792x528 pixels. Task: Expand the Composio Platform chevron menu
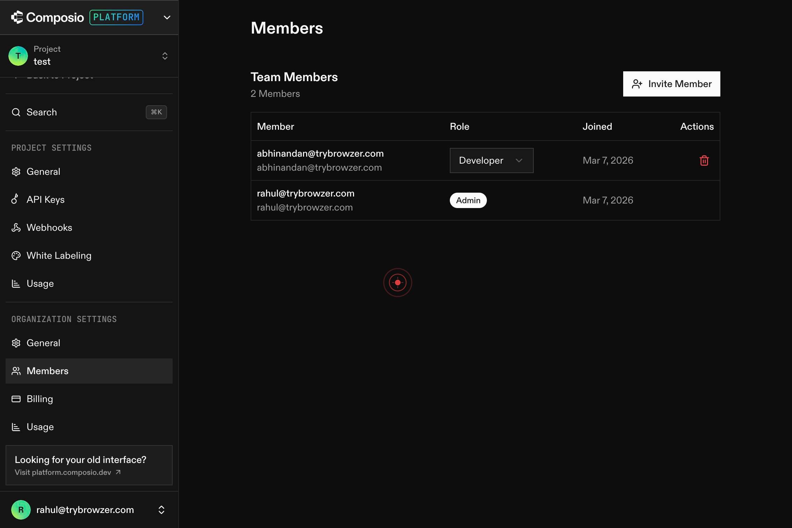click(167, 17)
